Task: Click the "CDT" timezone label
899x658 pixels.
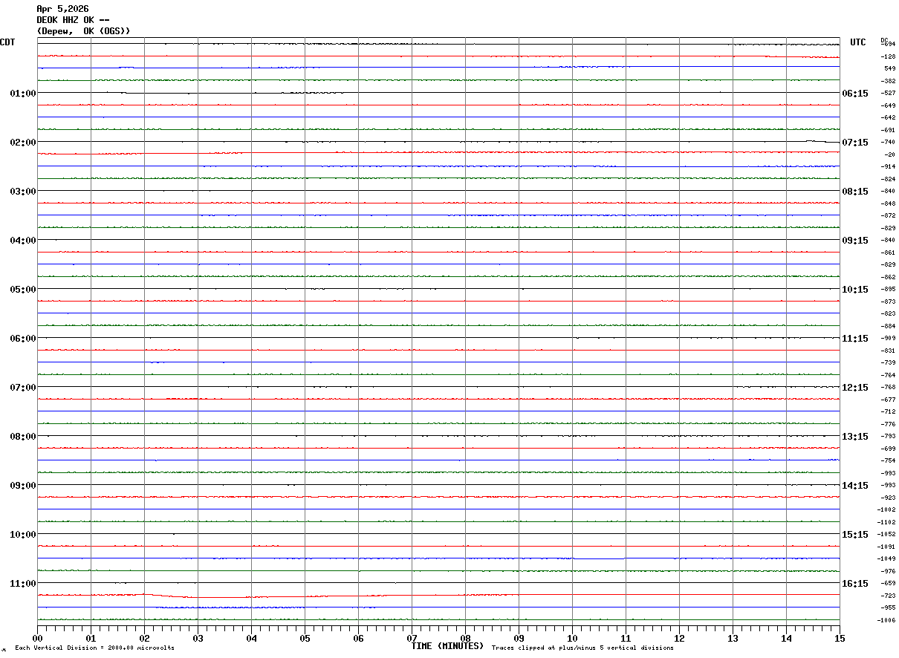Action: [7, 42]
